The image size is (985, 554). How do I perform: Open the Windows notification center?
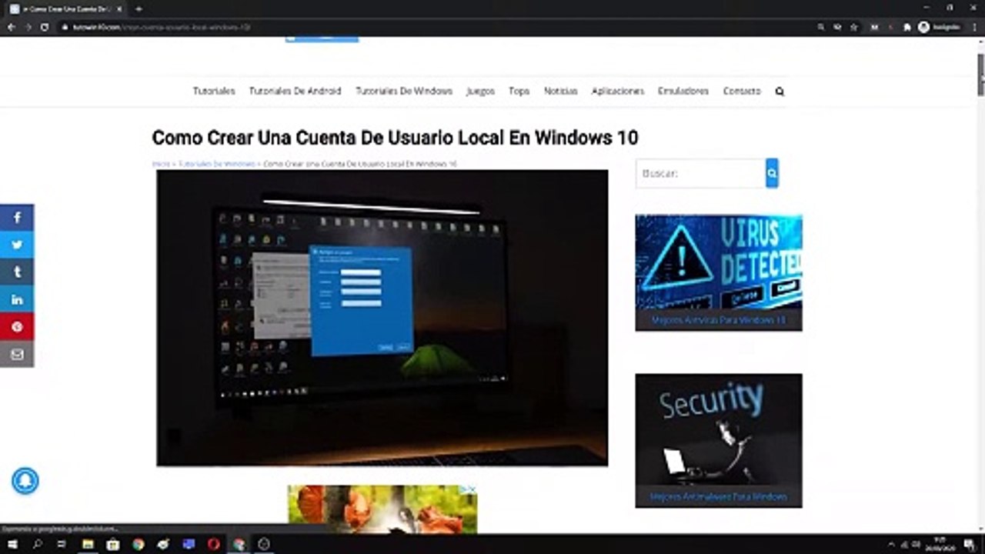970,544
